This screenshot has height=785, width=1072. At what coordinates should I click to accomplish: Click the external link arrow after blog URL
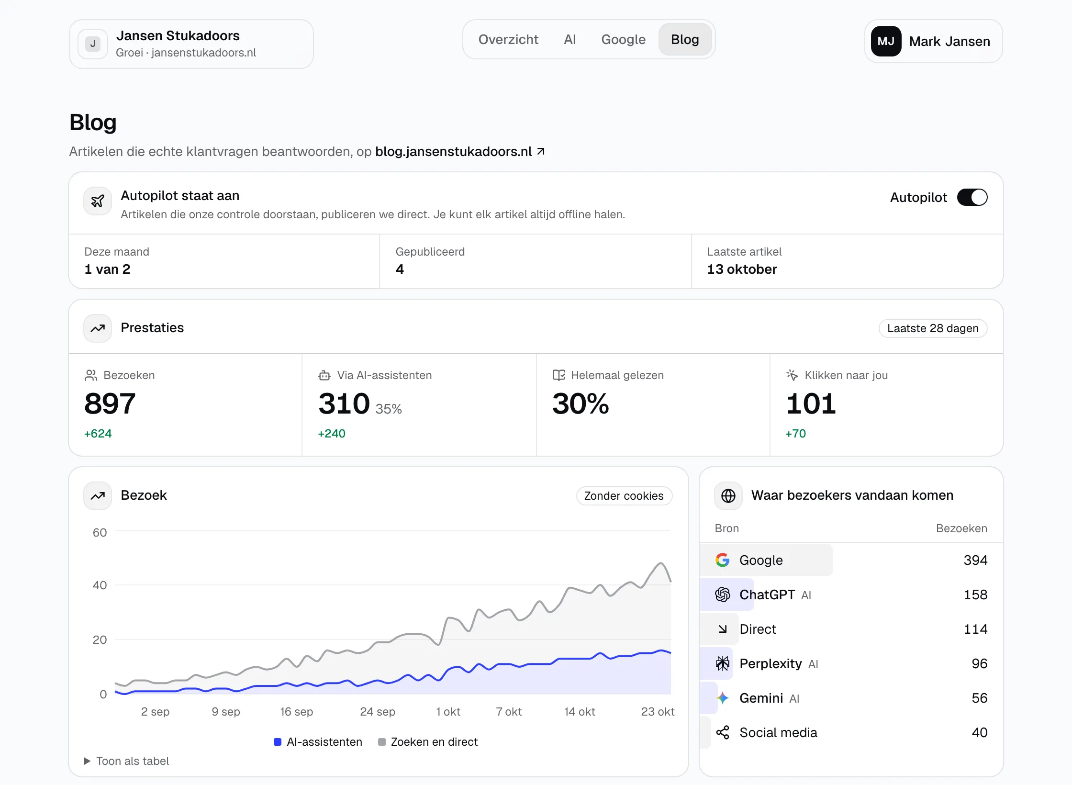pyautogui.click(x=541, y=151)
